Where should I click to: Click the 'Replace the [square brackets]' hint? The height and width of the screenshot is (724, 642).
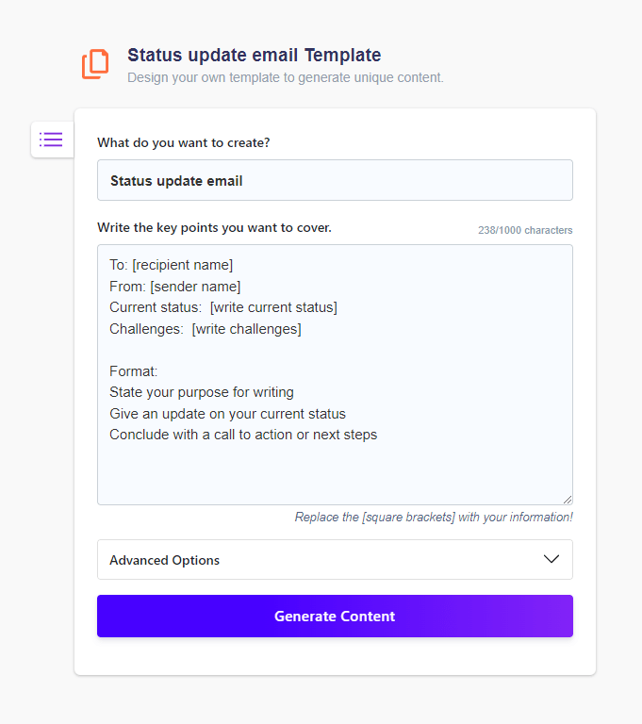(x=433, y=517)
